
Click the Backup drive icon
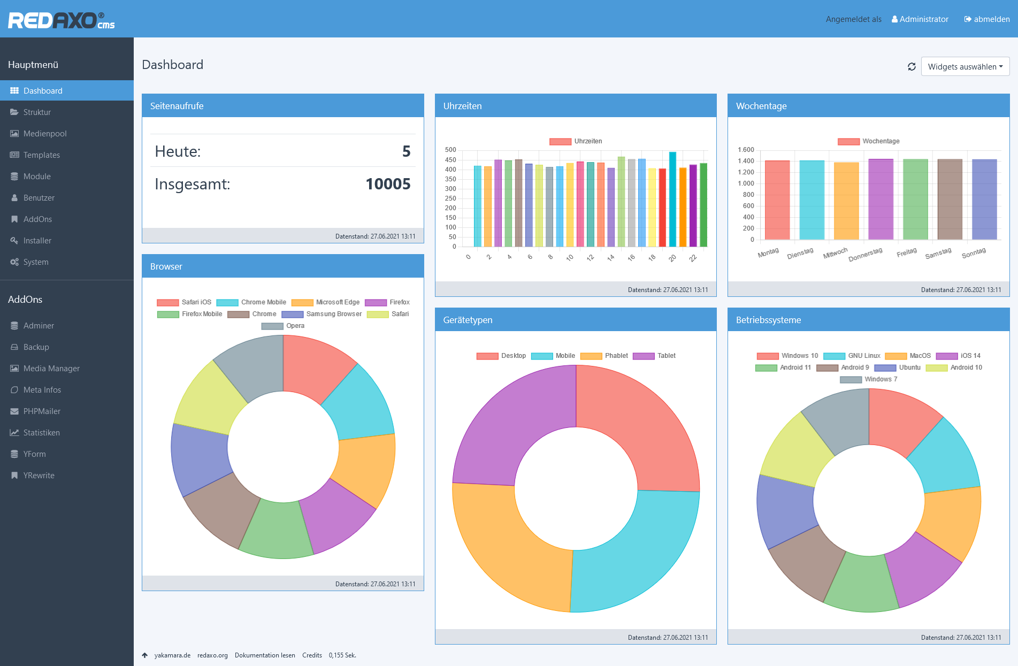click(x=14, y=347)
